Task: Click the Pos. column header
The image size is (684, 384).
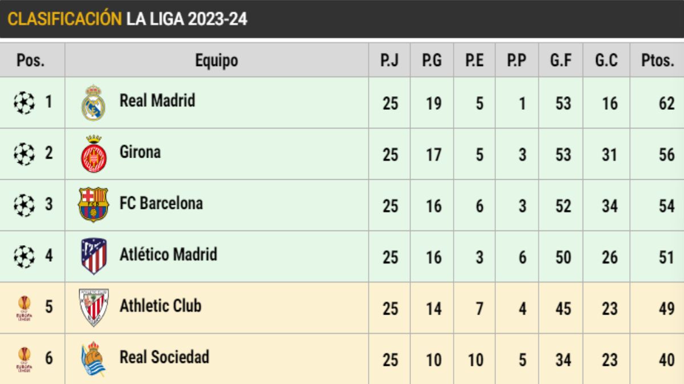Action: point(31,60)
